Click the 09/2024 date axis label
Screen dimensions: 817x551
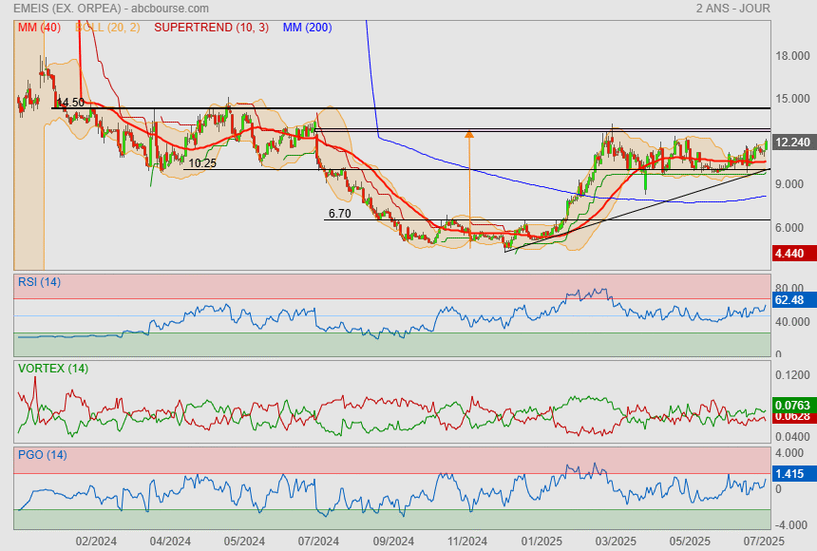click(393, 541)
